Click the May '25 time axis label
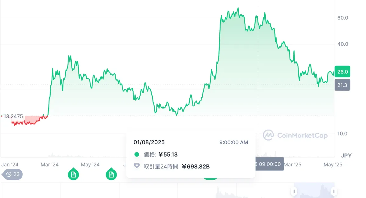This screenshot has width=366, height=198. [333, 164]
